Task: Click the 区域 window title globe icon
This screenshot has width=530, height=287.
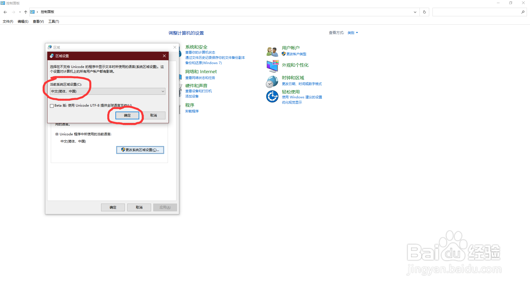Action: (50, 47)
